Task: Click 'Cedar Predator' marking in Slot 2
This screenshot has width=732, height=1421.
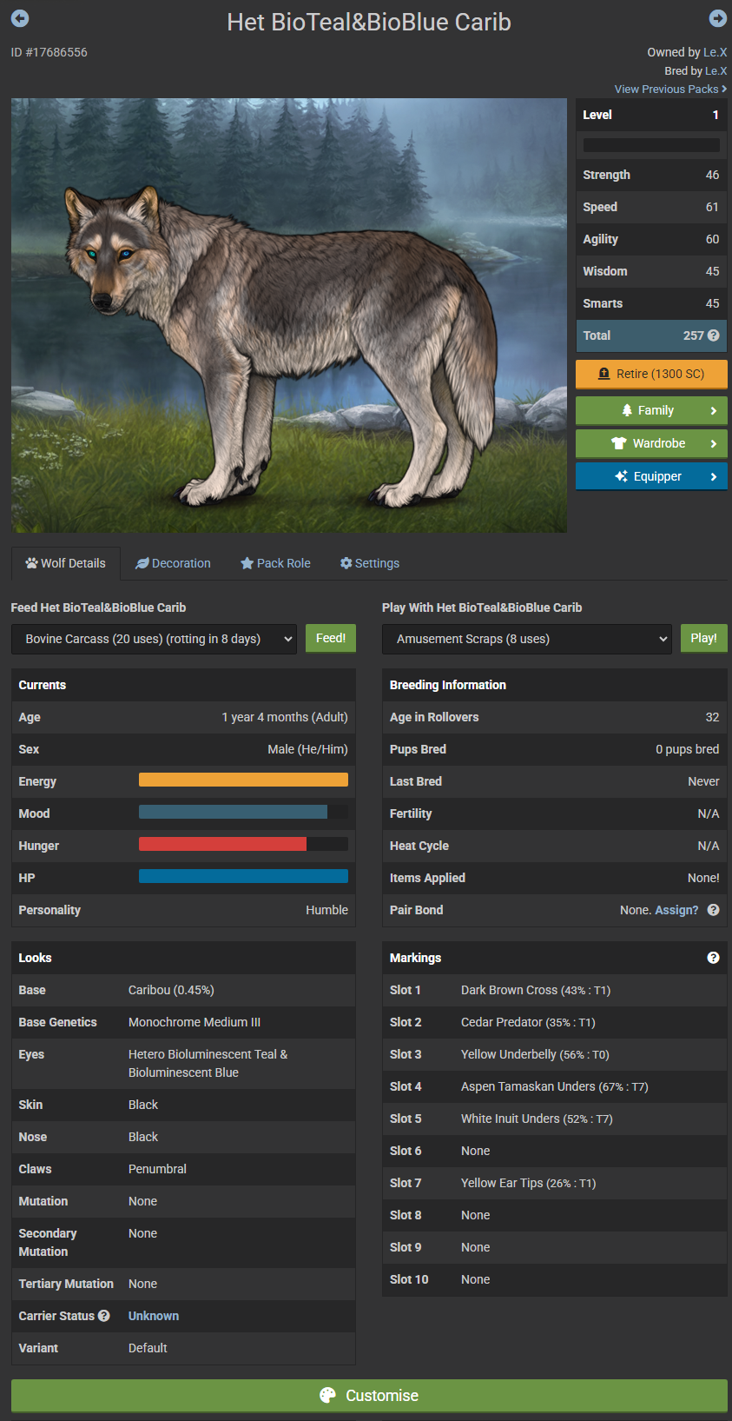Action: (502, 1022)
